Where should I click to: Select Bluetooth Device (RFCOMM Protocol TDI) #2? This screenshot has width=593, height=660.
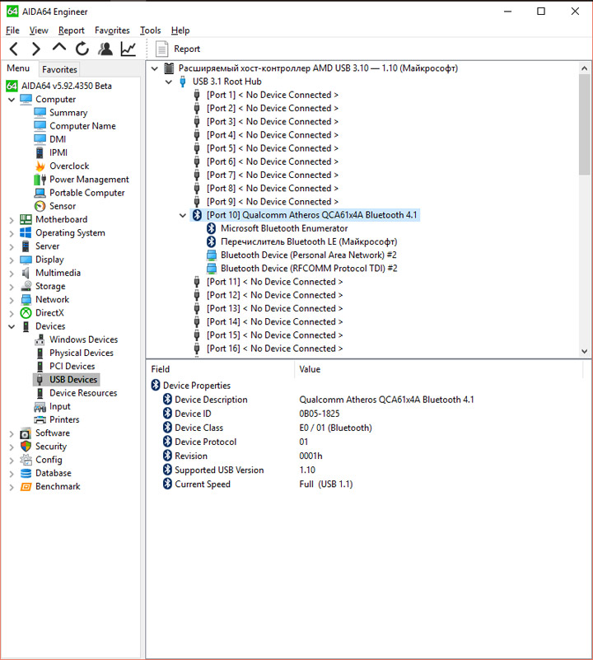(x=309, y=269)
